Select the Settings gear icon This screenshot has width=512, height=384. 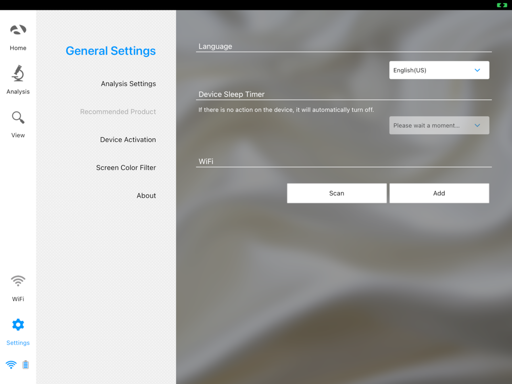click(18, 325)
